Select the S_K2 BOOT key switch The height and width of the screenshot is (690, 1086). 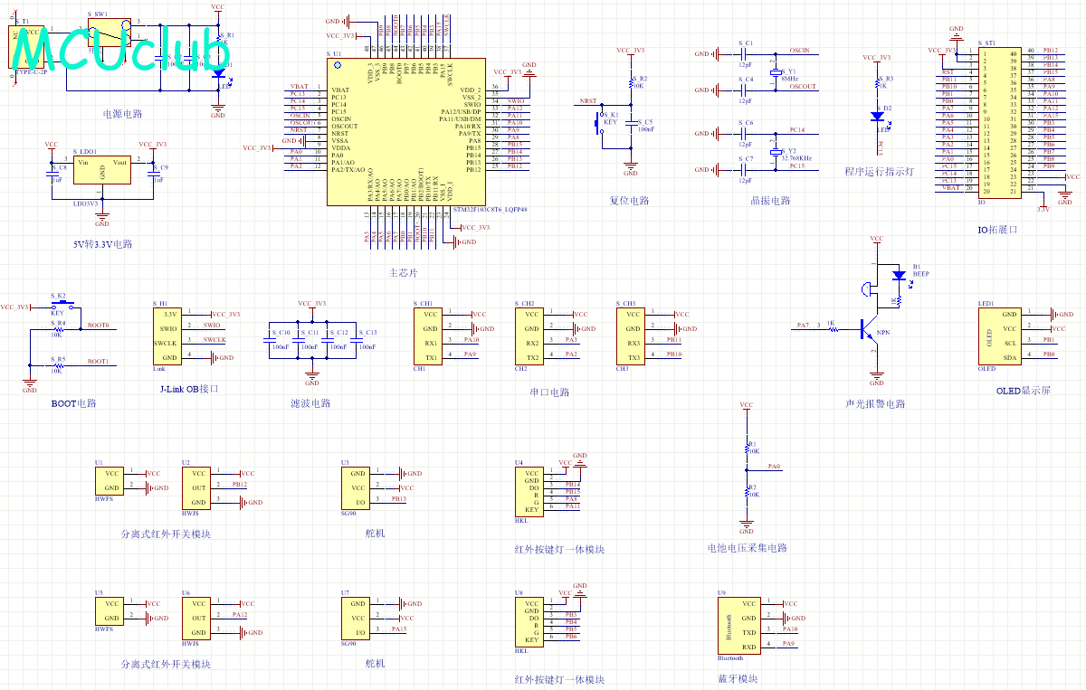[59, 306]
